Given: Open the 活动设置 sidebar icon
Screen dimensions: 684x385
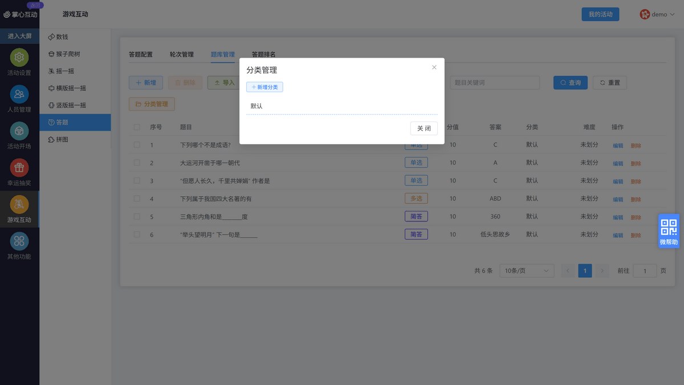Looking at the screenshot, I should pos(19,58).
